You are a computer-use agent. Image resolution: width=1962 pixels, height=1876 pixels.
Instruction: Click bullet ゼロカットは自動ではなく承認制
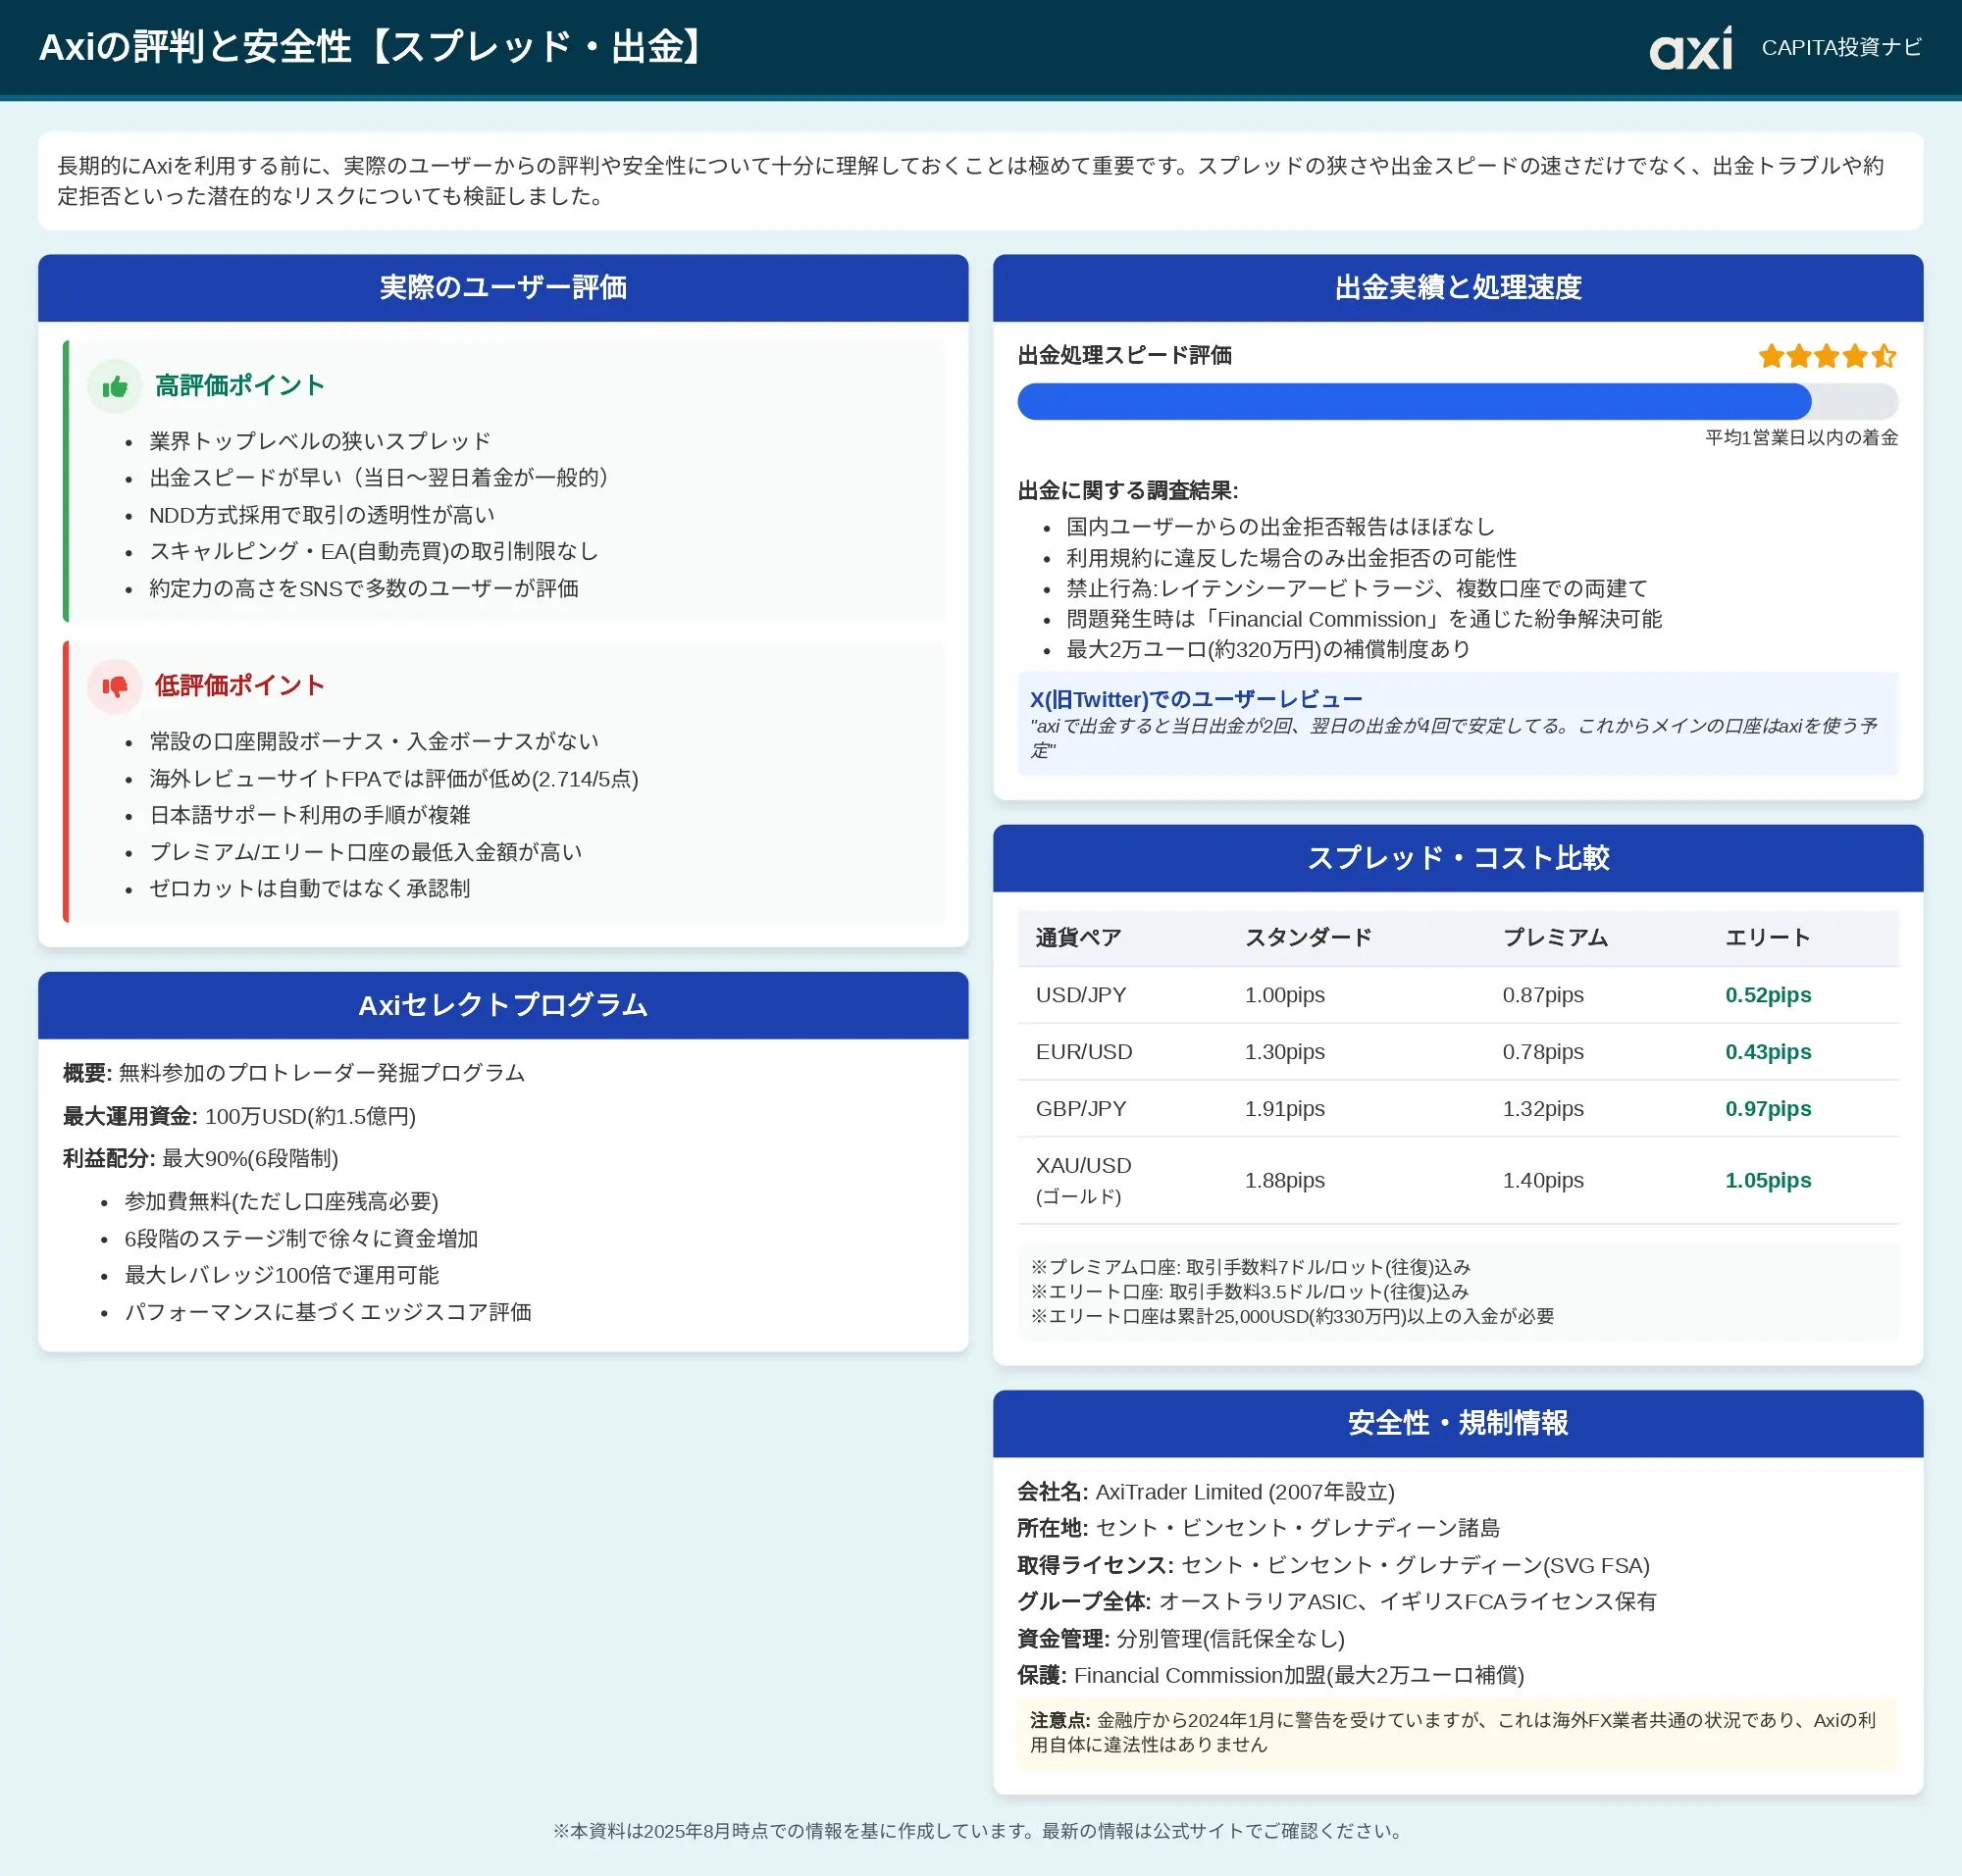point(309,889)
